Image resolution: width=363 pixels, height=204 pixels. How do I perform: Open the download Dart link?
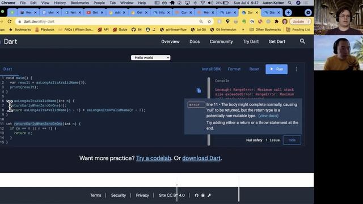point(201,158)
